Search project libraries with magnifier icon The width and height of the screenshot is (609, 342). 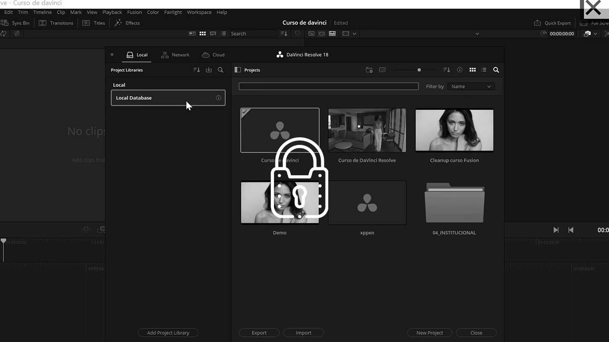click(220, 70)
